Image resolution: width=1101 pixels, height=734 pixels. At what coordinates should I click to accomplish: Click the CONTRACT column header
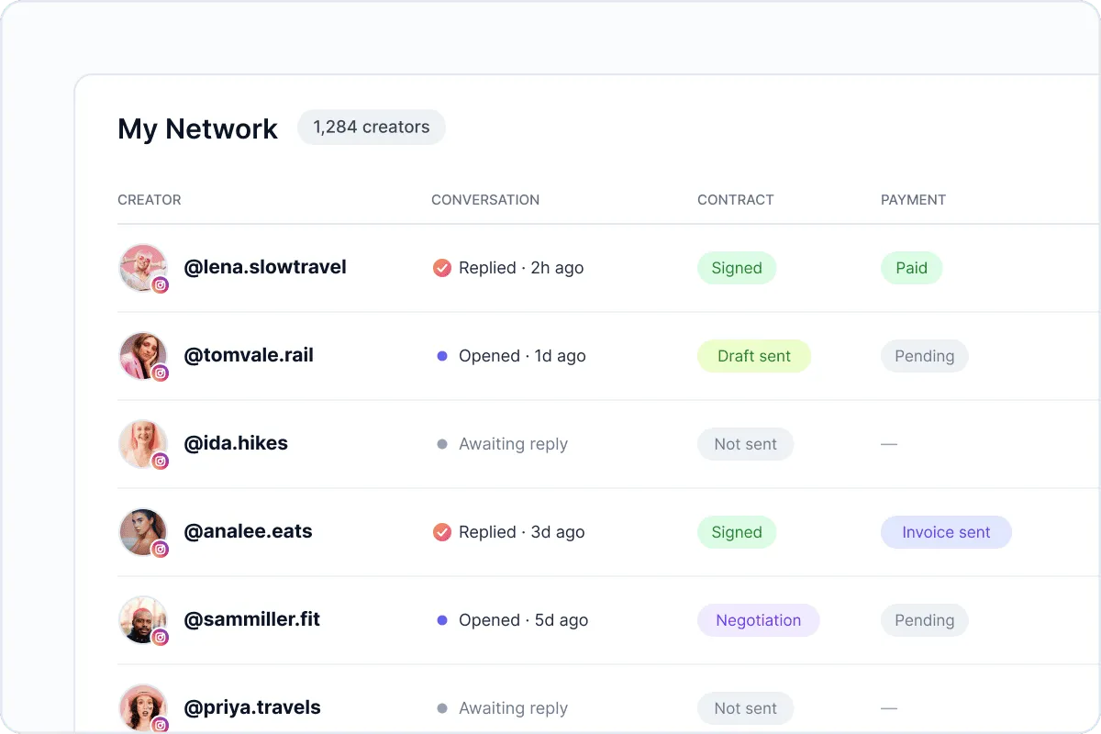tap(736, 200)
